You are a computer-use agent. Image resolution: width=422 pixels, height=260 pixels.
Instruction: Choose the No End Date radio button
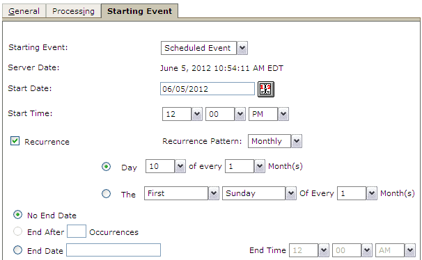click(x=18, y=215)
